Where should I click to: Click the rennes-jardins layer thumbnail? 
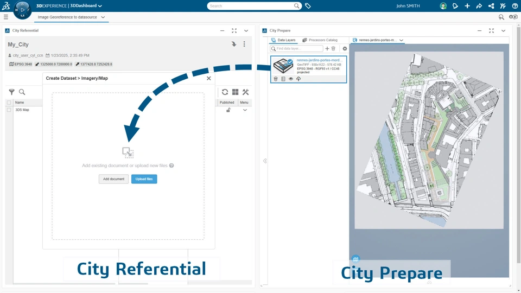[x=283, y=66]
